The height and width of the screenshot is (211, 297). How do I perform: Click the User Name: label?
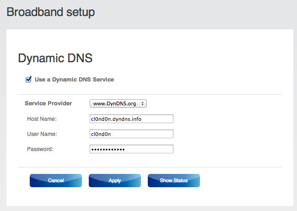point(42,134)
